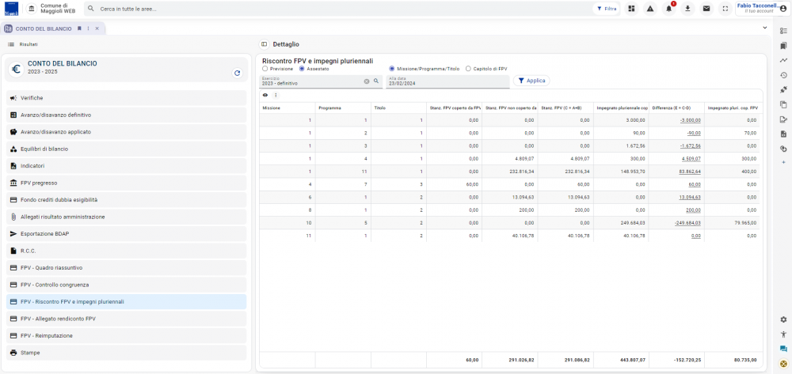Open trend chart icon in right sidebar

pos(783,60)
